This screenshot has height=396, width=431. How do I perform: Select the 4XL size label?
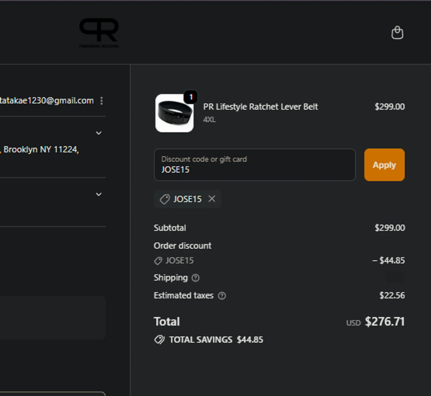click(x=209, y=120)
